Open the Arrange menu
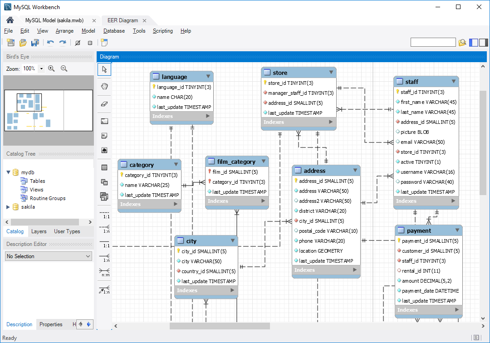The width and height of the screenshot is (490, 343). [64, 31]
